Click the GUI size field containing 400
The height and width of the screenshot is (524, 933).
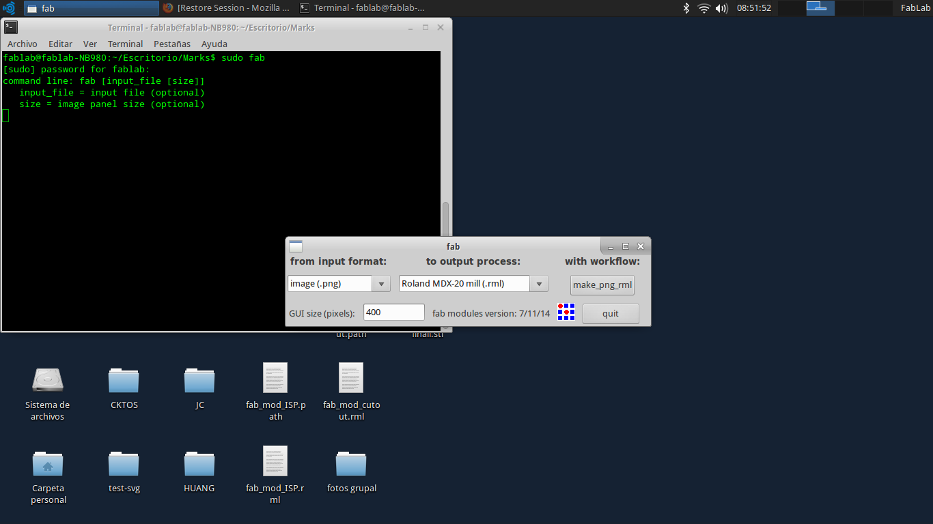[x=394, y=312]
